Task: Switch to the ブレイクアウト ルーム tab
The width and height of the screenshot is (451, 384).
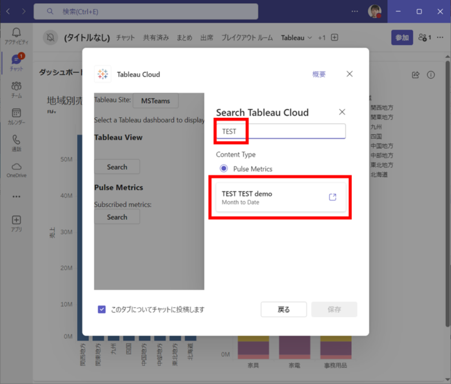Action: click(x=247, y=37)
